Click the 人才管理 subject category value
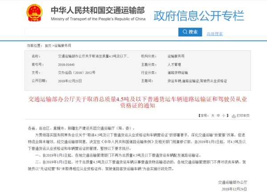Screen dimensions: 267x194 tap(174, 64)
